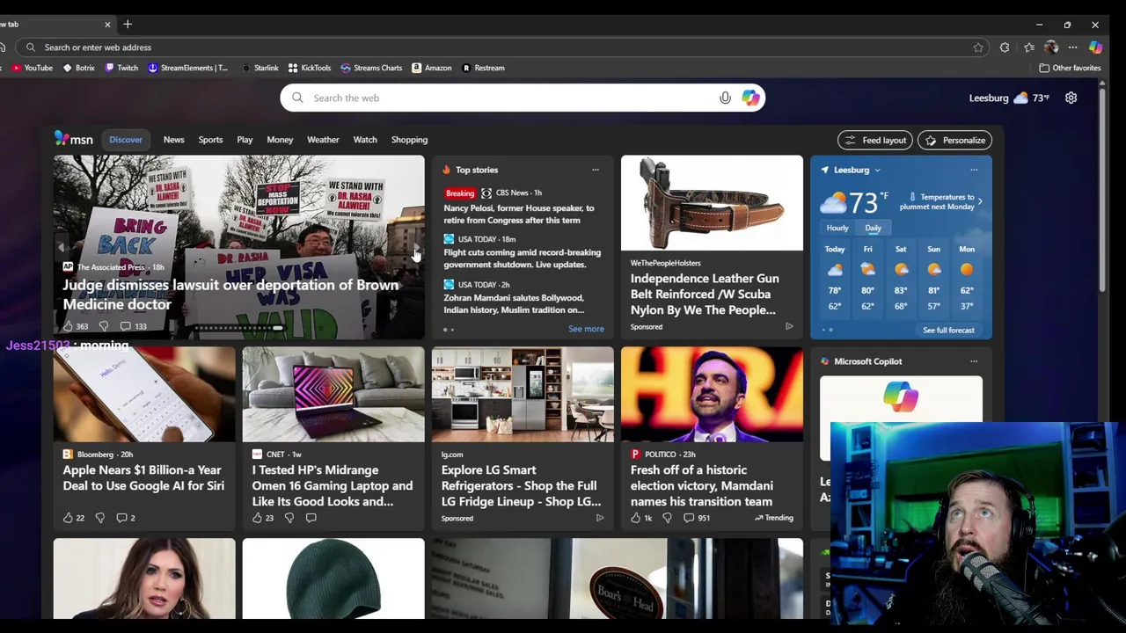Select the Watch tab
Screen dimensions: 1126x633
tap(365, 140)
